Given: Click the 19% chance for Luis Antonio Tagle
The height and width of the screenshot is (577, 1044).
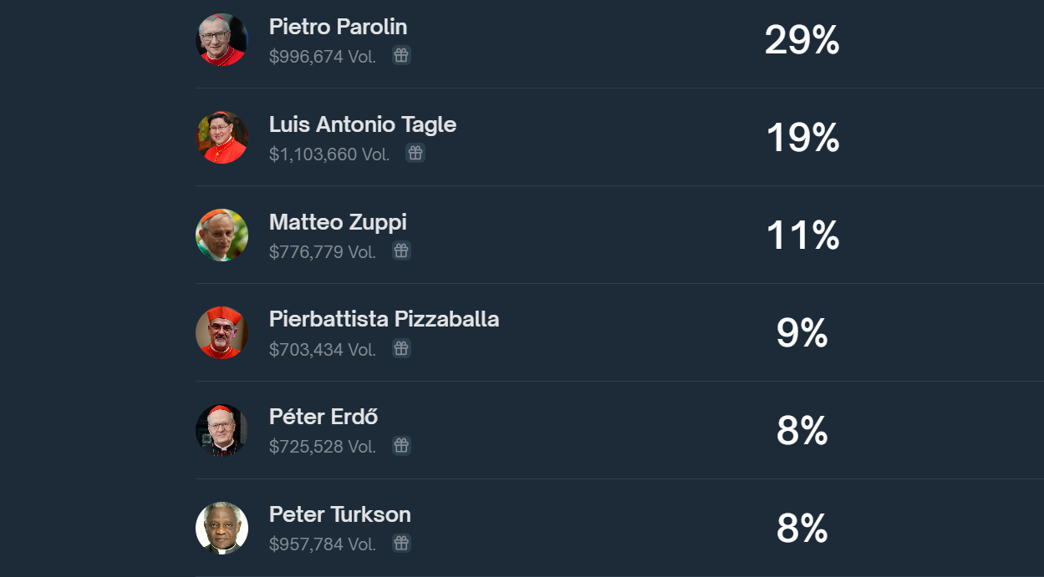Looking at the screenshot, I should click(802, 138).
